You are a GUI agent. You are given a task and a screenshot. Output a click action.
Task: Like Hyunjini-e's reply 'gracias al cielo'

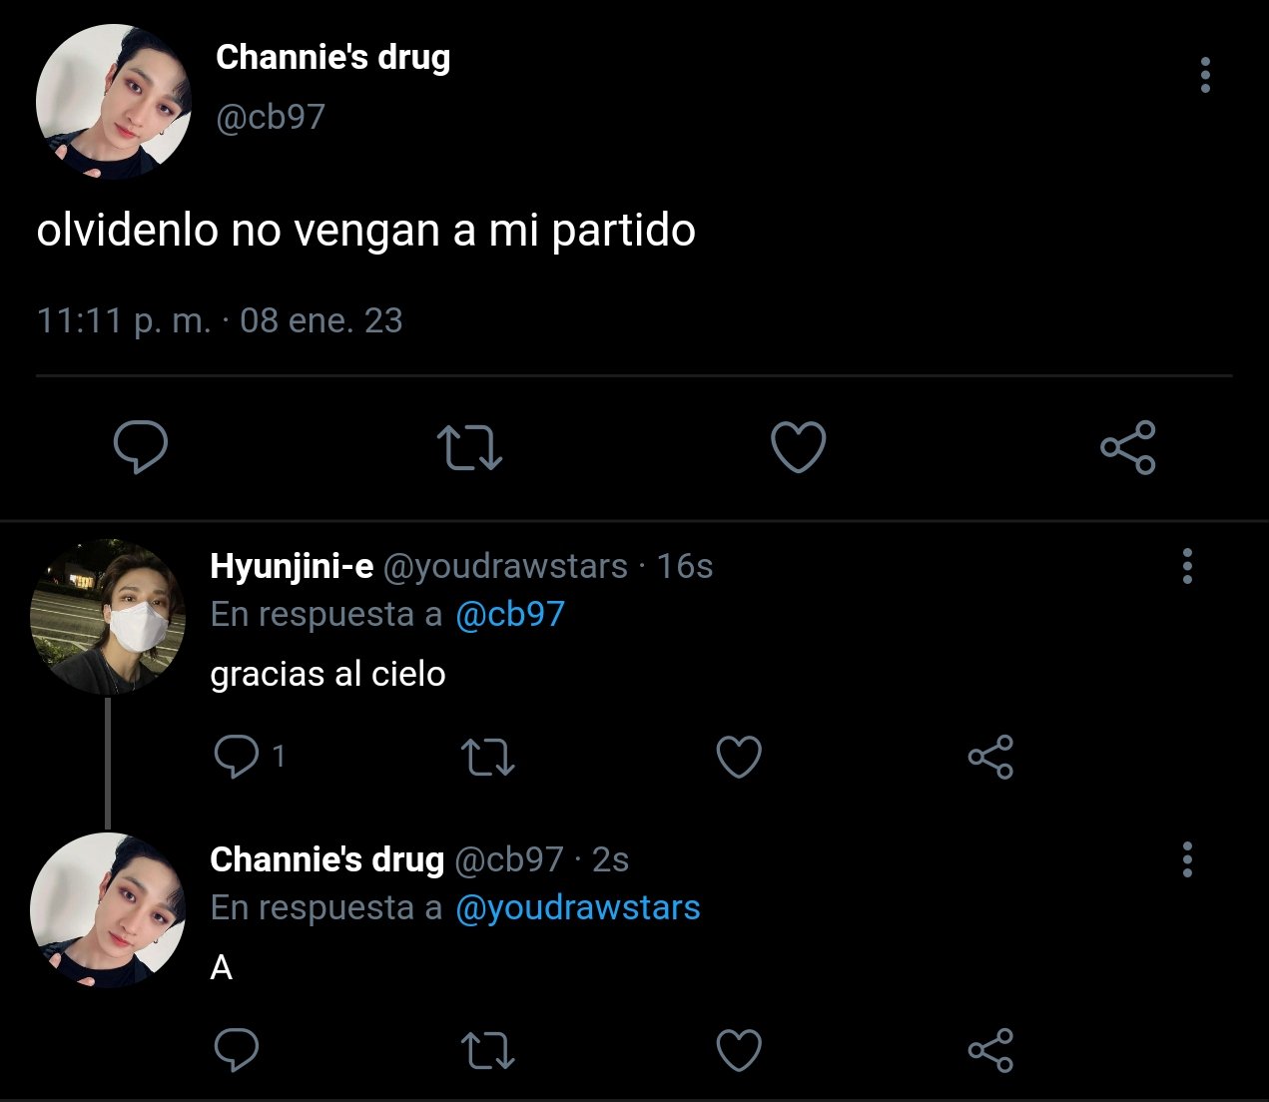[x=740, y=757]
